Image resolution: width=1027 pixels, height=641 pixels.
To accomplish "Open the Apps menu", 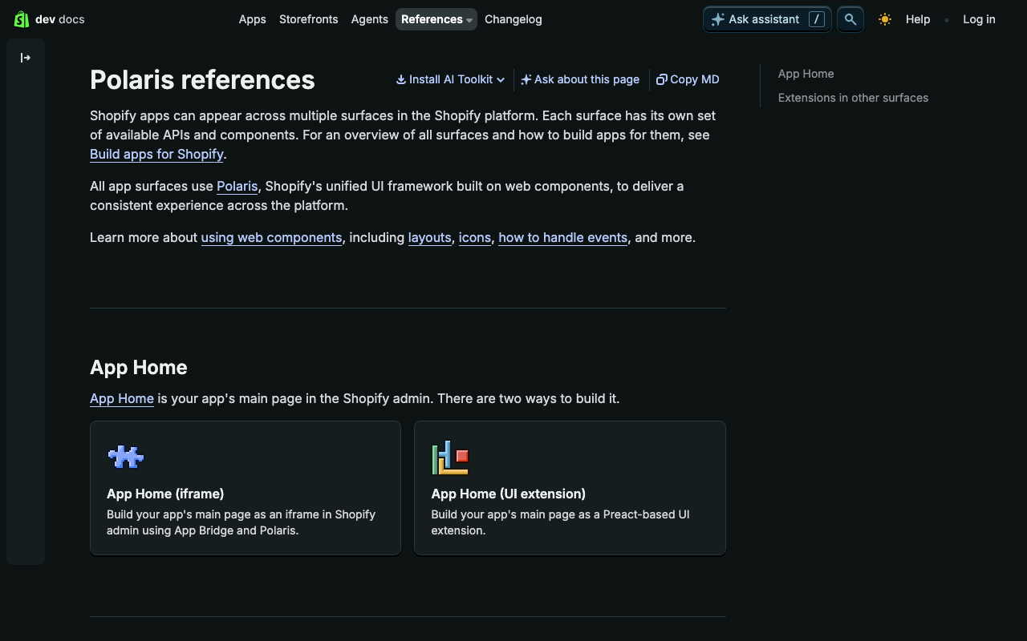I will [253, 19].
